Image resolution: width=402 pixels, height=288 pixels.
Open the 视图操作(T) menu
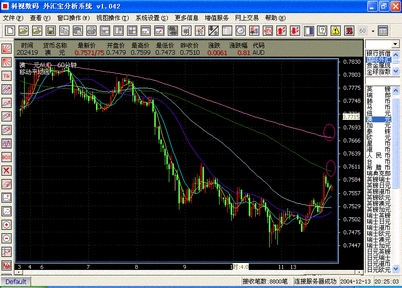point(112,18)
